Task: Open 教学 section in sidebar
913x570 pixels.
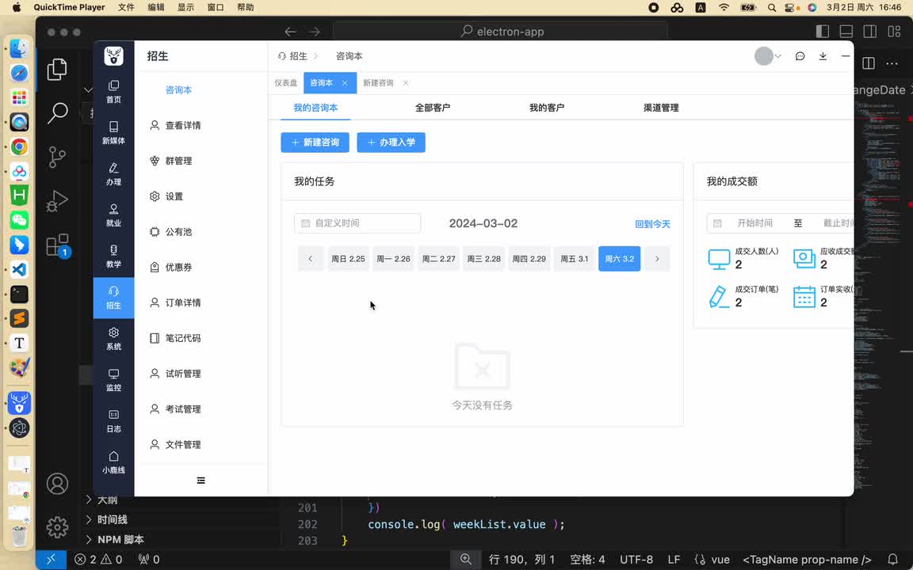Action: (113, 256)
